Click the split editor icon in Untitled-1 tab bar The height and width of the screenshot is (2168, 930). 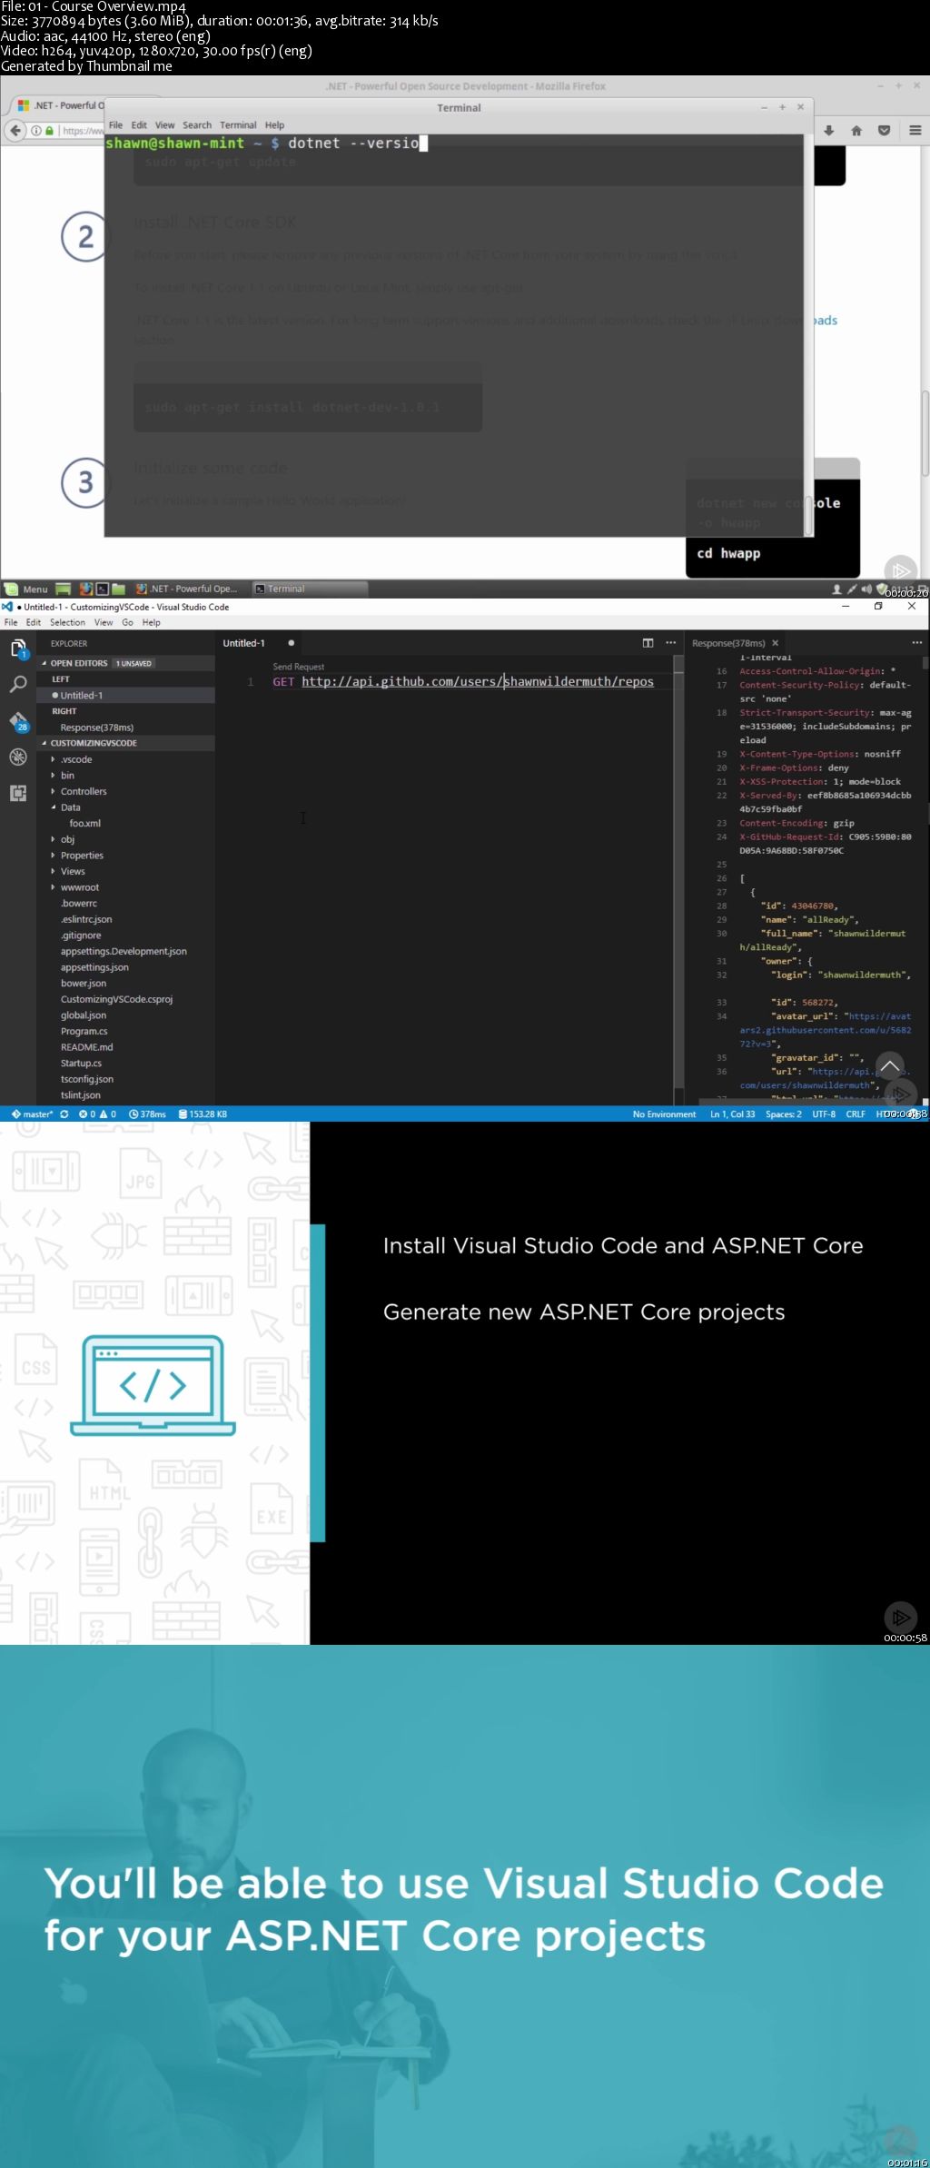pos(648,643)
